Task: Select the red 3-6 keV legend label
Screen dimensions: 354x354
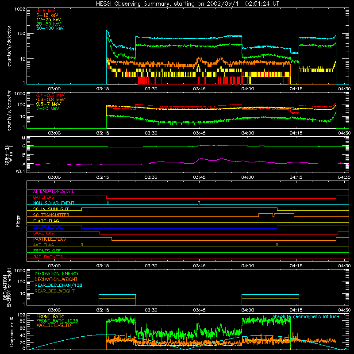Action: pyautogui.click(x=46, y=11)
